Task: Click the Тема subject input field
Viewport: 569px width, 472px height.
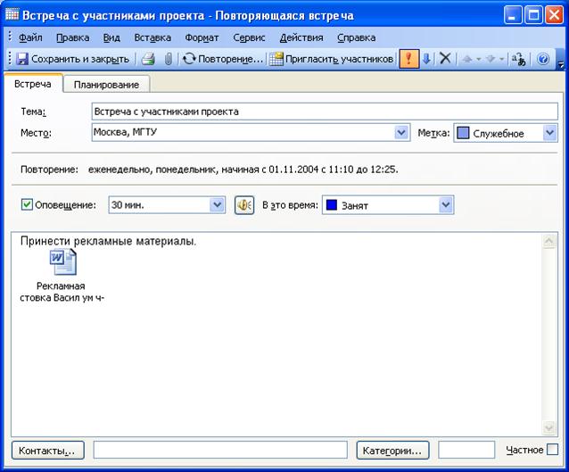Action: coord(325,112)
